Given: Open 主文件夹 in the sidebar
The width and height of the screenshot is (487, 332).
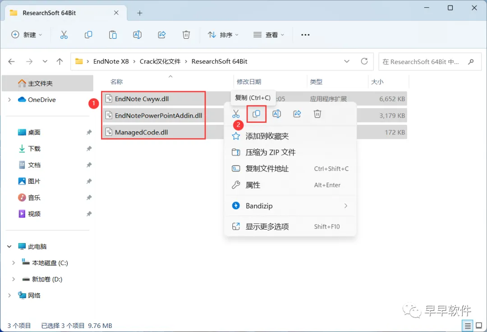Looking at the screenshot, I should (x=48, y=83).
